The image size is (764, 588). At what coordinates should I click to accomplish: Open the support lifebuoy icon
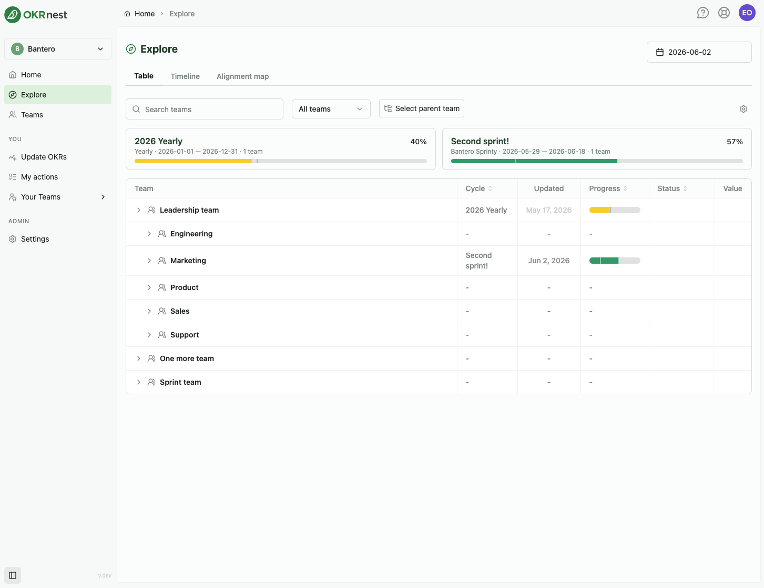coord(724,13)
